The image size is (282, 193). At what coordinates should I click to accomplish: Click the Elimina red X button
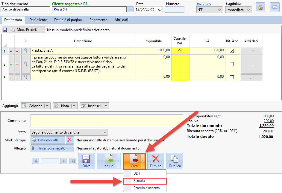coord(156,161)
